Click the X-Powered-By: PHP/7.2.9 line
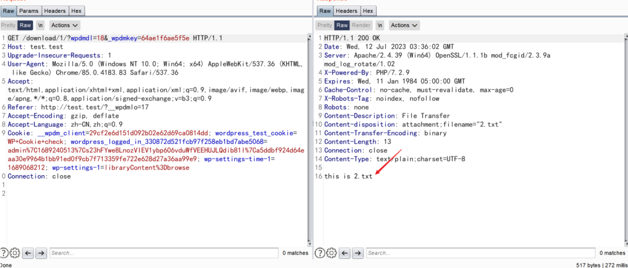628x268 pixels. (367, 73)
